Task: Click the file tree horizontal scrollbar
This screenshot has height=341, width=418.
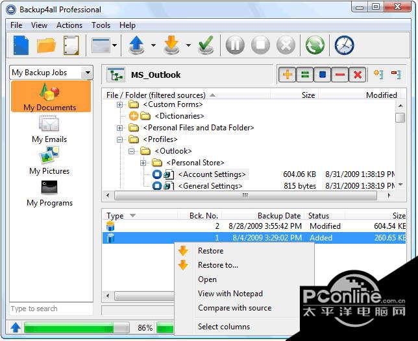Action: point(245,196)
